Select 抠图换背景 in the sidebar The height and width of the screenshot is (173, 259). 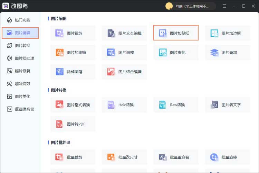[x=20, y=109]
